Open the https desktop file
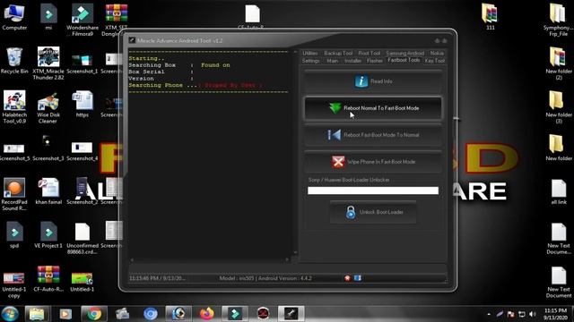Viewport: 574px width, 322px height. point(83,104)
